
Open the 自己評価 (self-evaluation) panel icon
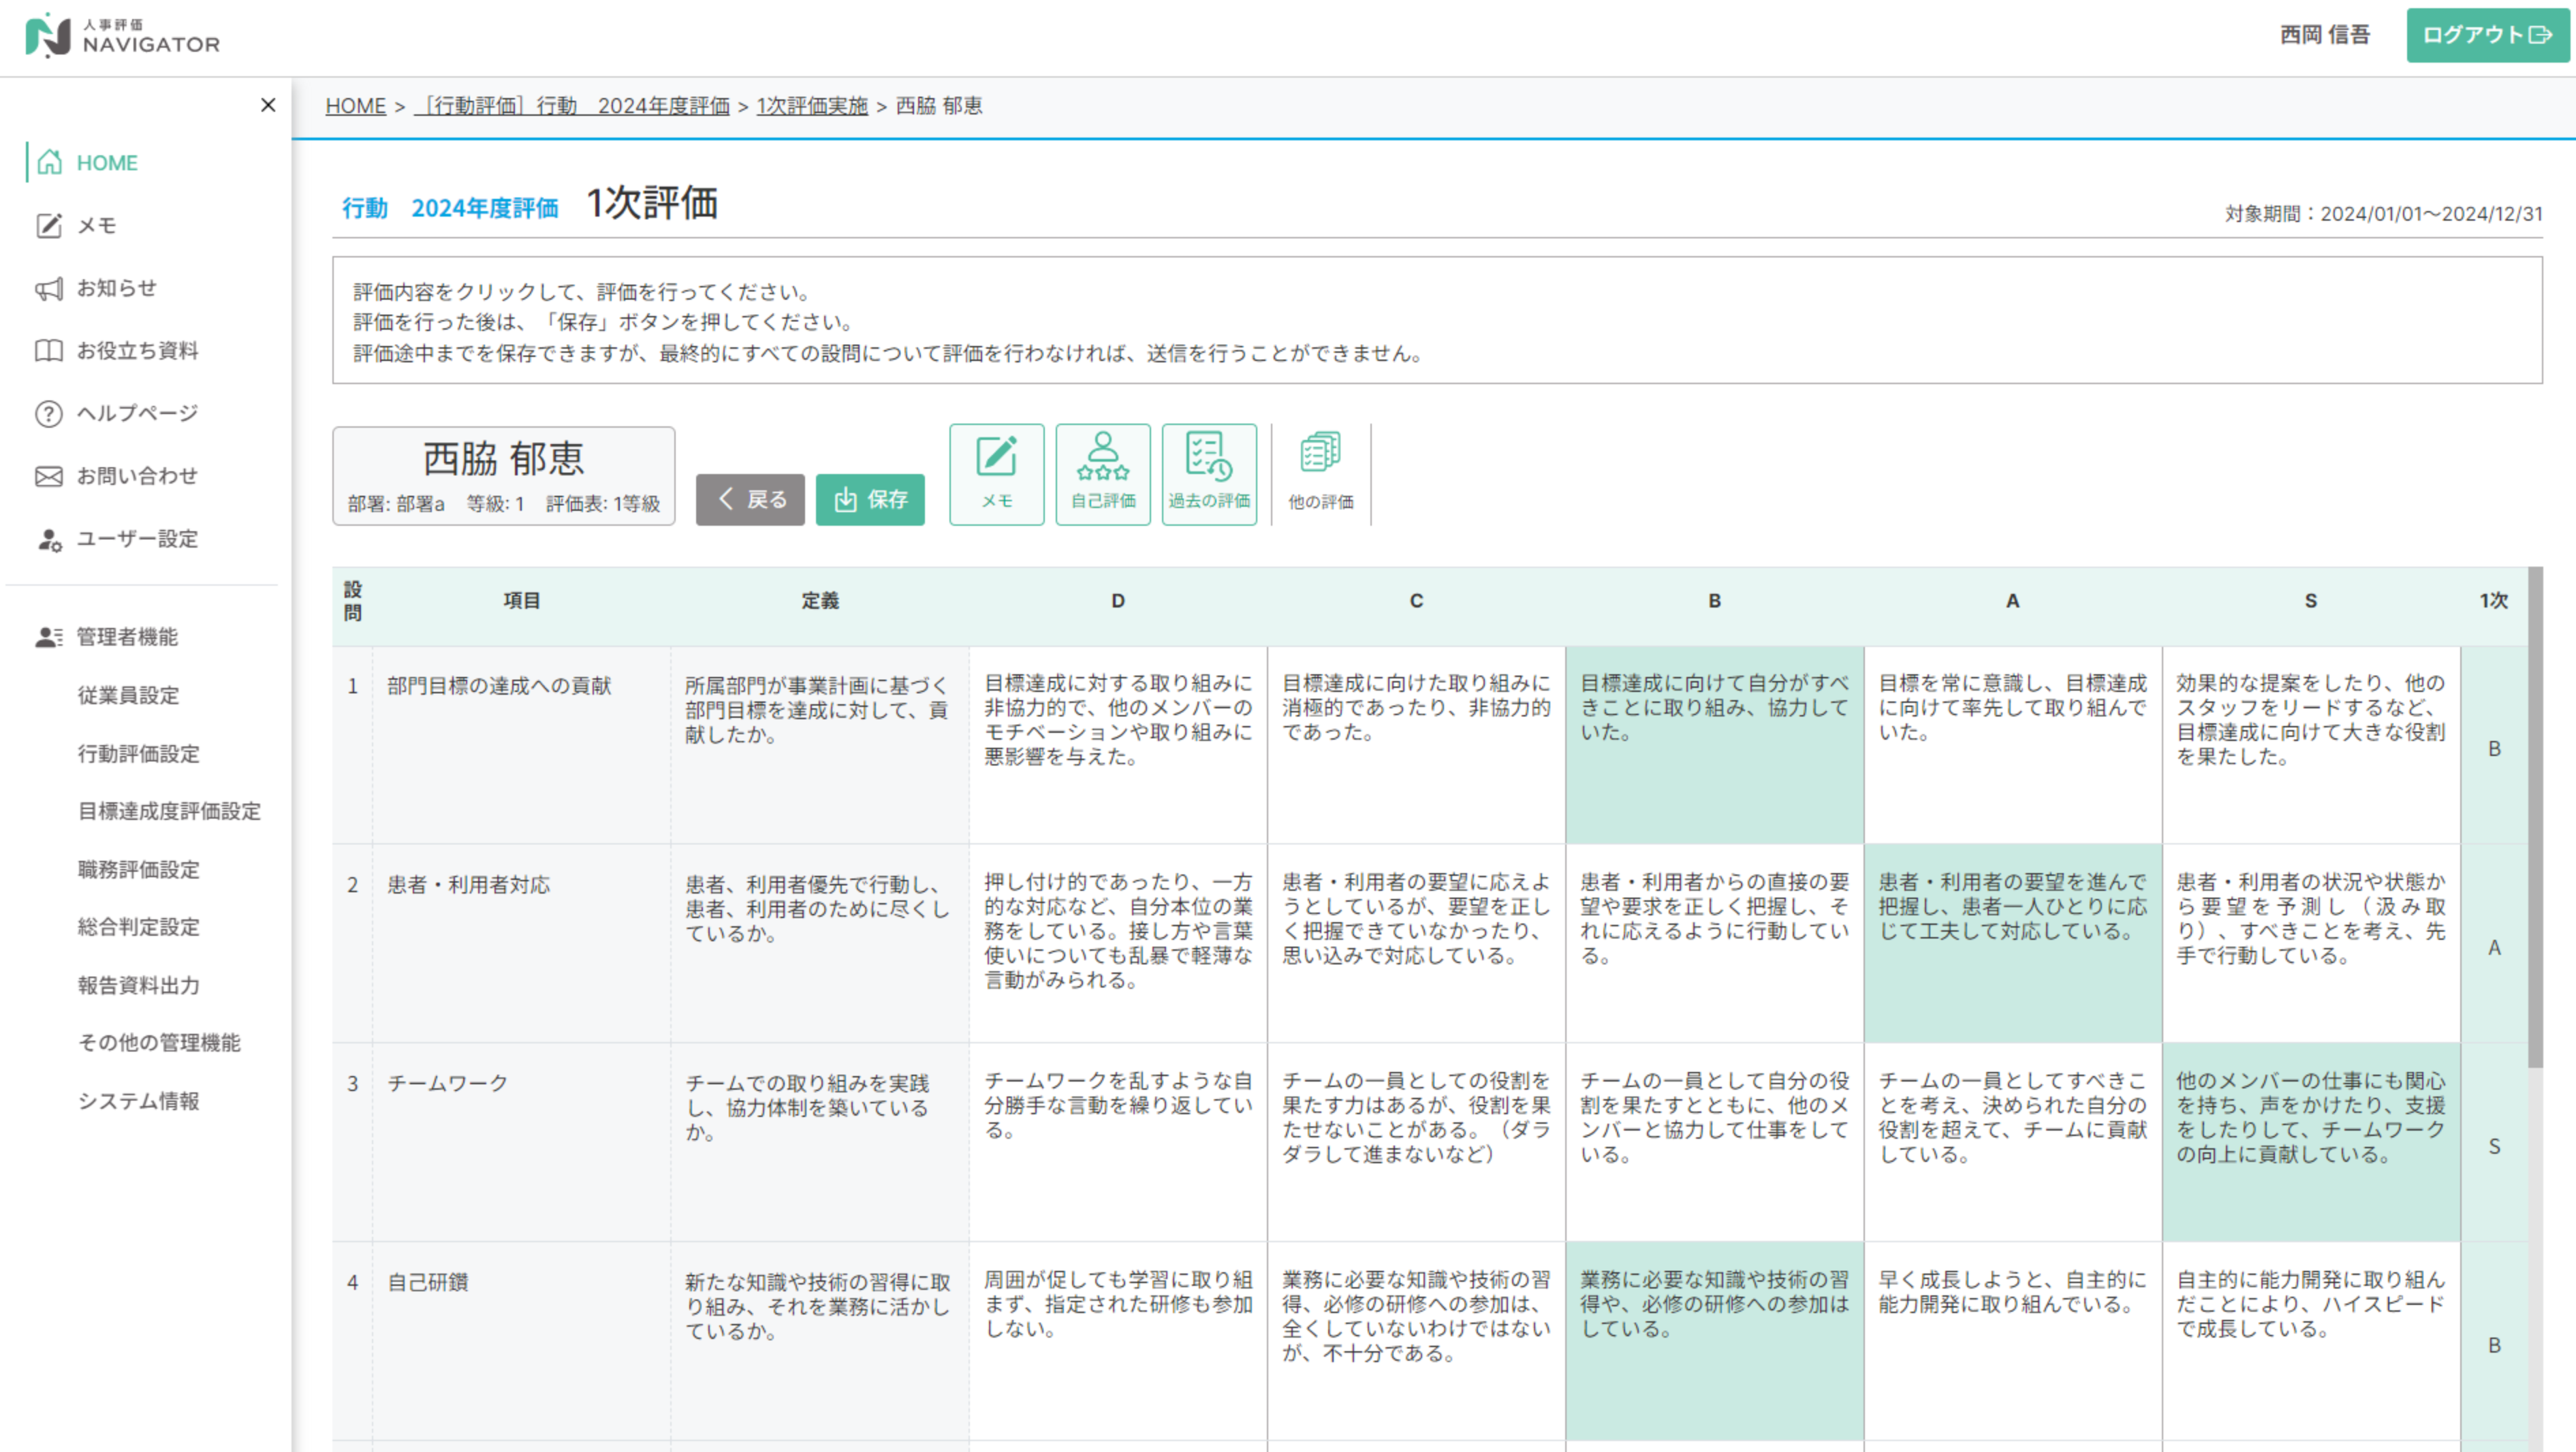pos(1103,474)
